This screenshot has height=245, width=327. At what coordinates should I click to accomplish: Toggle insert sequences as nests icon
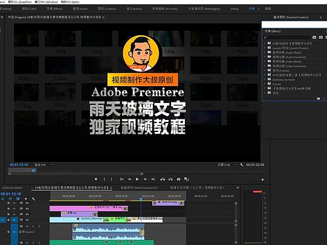[3, 199]
